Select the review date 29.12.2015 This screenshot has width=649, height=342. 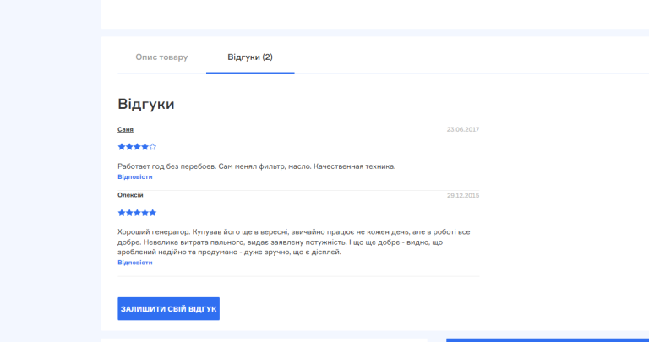tap(463, 195)
